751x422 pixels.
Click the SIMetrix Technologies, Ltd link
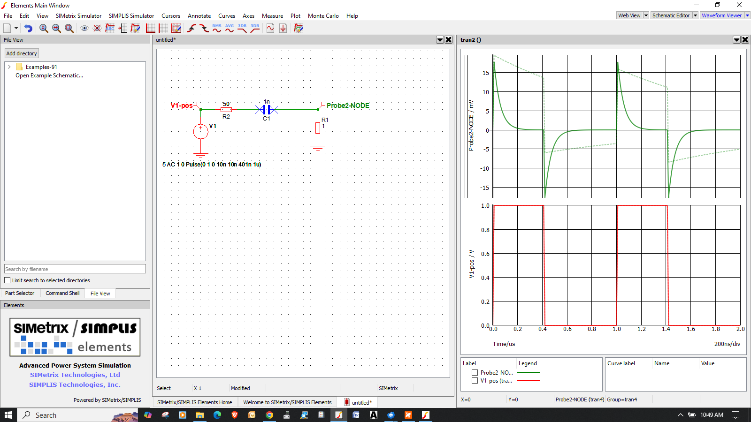pyautogui.click(x=75, y=375)
